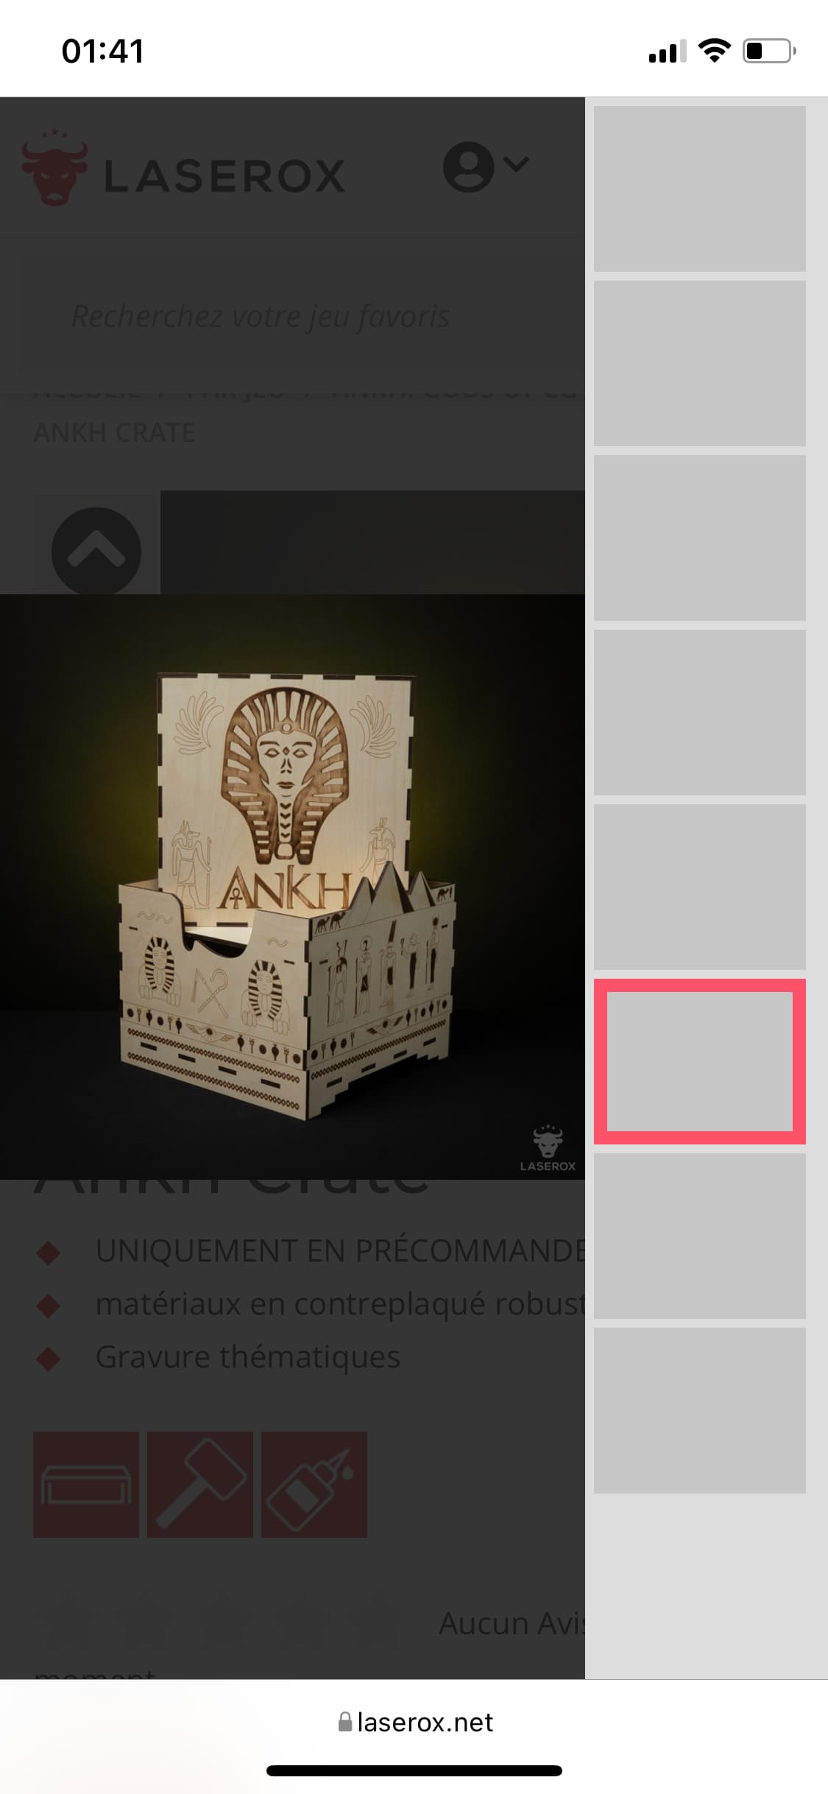Tap the padlock icon beside laserox.net
The height and width of the screenshot is (1794, 828).
(344, 1721)
